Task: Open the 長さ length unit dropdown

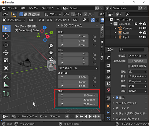Action: (137, 76)
